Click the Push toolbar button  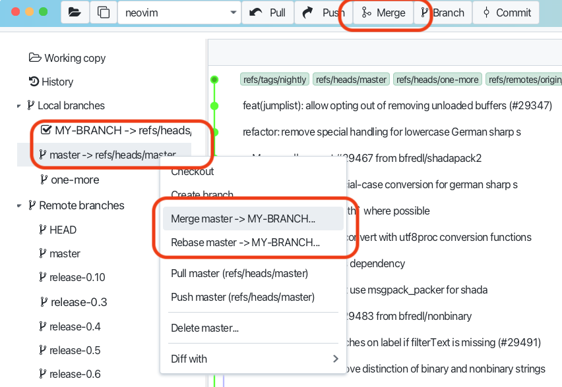(323, 13)
